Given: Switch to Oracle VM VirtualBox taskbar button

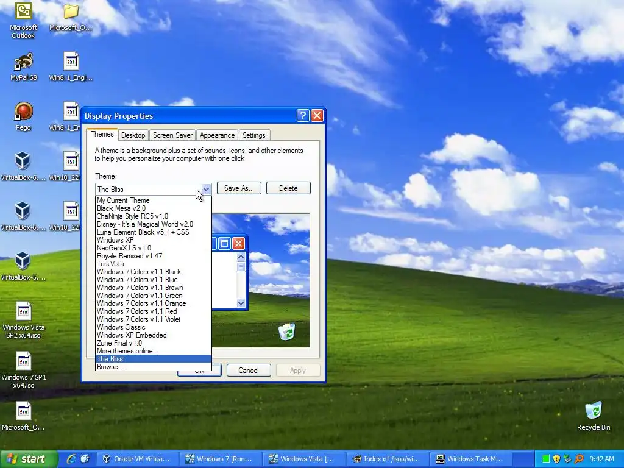Looking at the screenshot, I should click(x=137, y=459).
